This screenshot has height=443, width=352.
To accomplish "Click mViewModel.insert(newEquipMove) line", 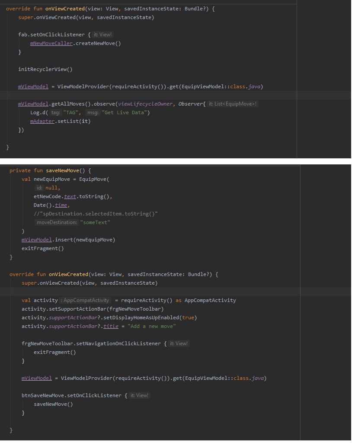I will point(68,240).
